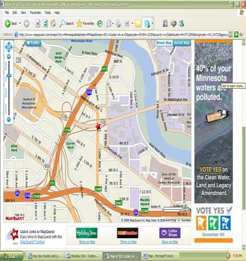The height and width of the screenshot is (261, 246).
Task: Switch to Aerial Map view
Action: pyautogui.click(x=182, y=43)
